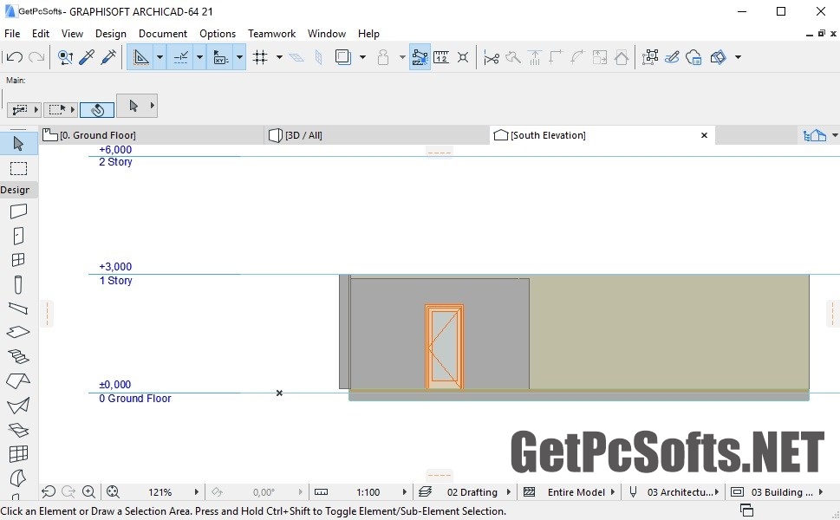Select the Stair tool in the Toolbox
840x520 pixels.
18,356
